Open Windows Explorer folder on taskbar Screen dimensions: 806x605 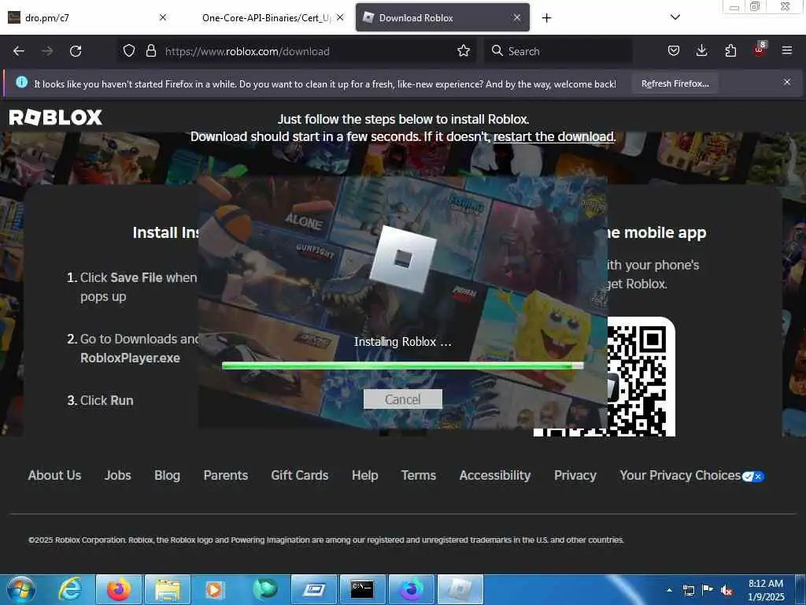coord(168,589)
